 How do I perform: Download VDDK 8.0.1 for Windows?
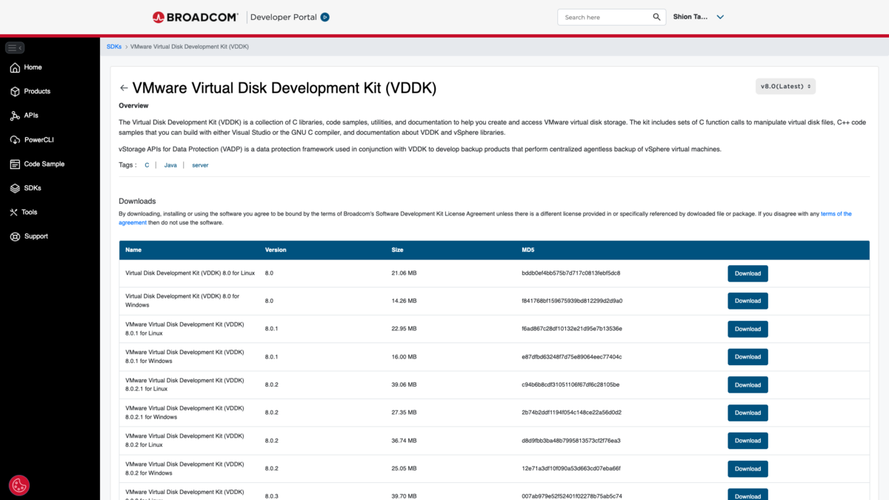[748, 357]
